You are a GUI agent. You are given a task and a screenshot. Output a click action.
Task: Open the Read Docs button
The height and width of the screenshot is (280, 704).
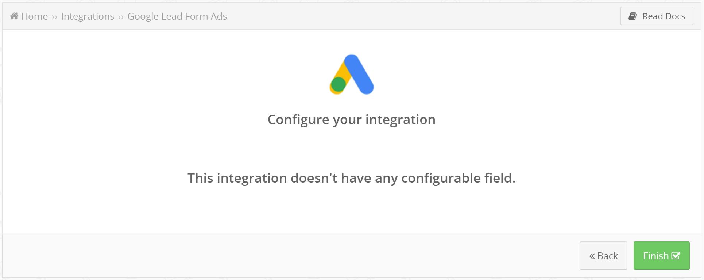(657, 16)
